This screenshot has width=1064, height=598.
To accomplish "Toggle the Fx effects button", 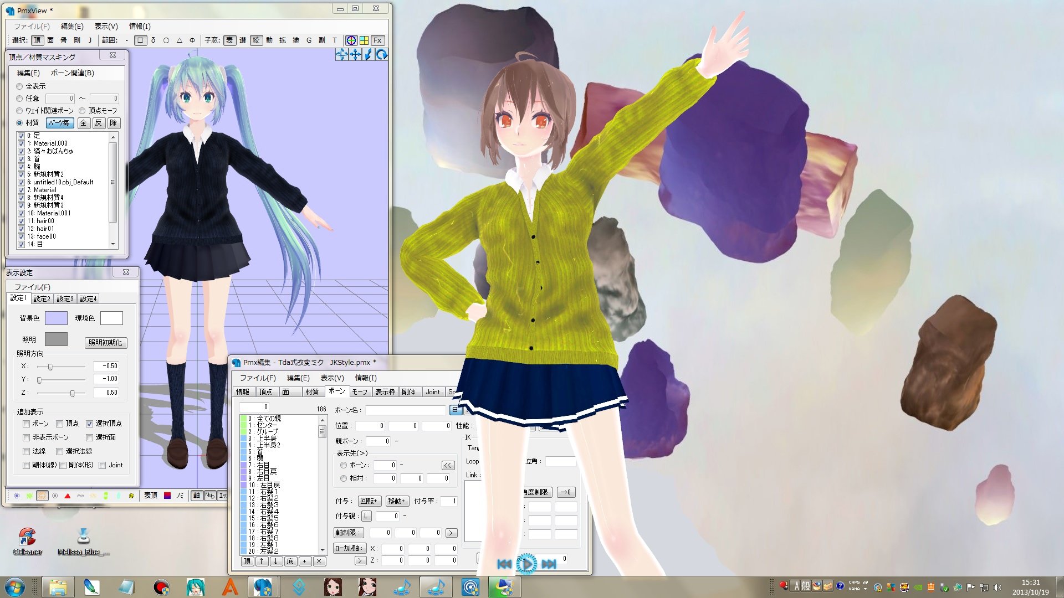I will [377, 40].
